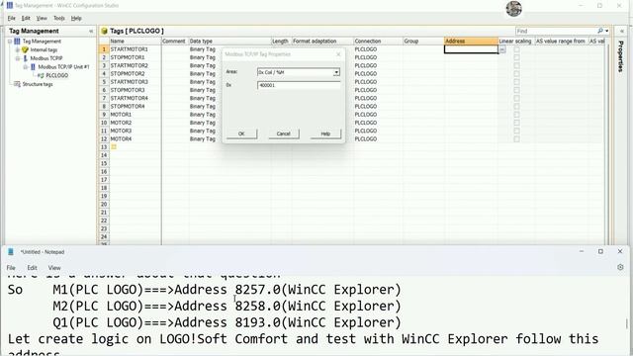This screenshot has height=356, width=633.
Task: Toggle Linear scaling checkbox for STARTMOTOR4 row
Action: (x=516, y=98)
